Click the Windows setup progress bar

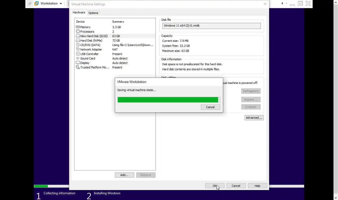(169, 186)
